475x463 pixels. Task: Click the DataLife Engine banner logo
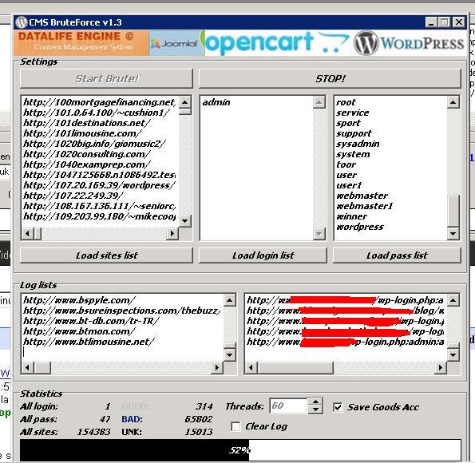[x=81, y=43]
